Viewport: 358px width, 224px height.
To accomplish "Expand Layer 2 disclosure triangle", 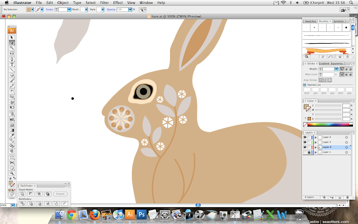I will point(315,147).
